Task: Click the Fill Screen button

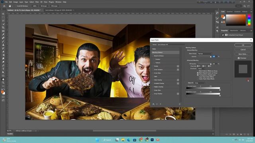Action: click(x=54, y=6)
